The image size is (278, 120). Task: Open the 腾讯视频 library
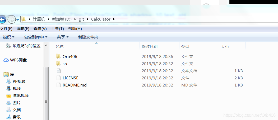pyautogui.click(x=21, y=95)
